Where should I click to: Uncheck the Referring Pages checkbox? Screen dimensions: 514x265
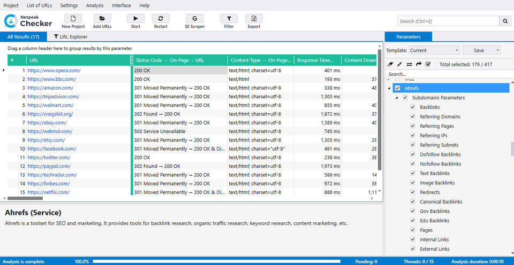point(413,126)
